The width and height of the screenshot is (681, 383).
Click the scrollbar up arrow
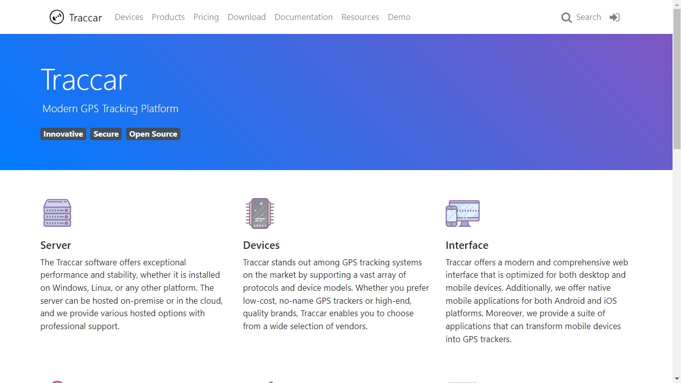[677, 4]
